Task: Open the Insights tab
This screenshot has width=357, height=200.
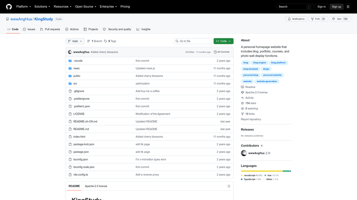Action: point(143,29)
